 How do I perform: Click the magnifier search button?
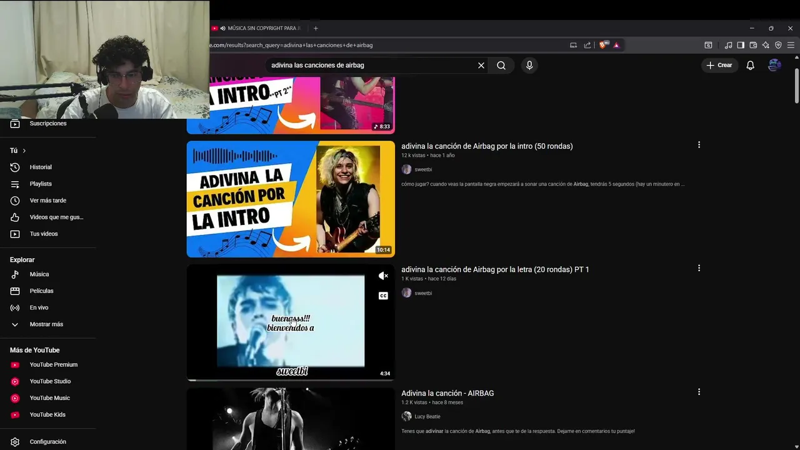(x=501, y=65)
